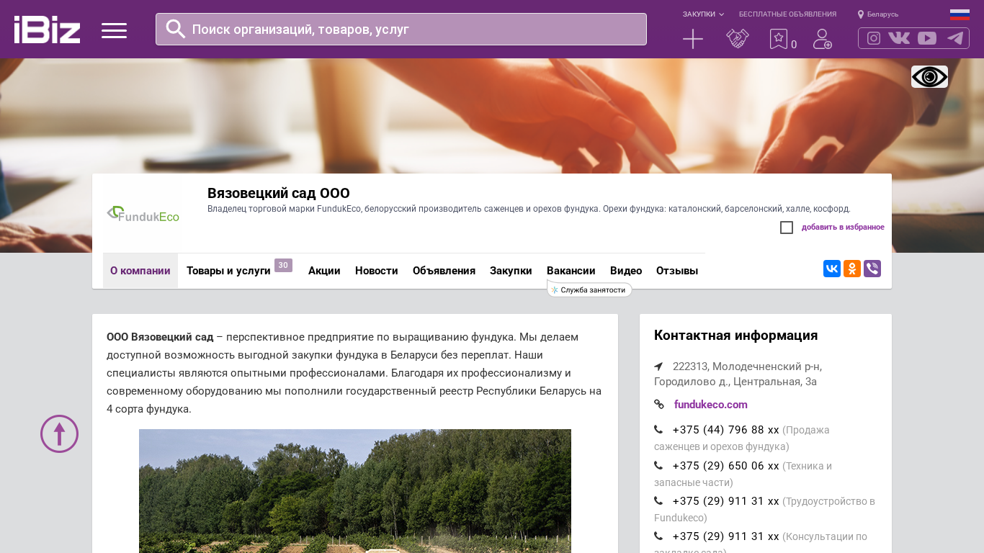Click phone icon for +375 (29) 650 06 xx

658,465
